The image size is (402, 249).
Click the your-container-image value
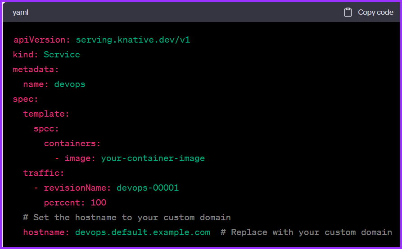click(x=153, y=158)
